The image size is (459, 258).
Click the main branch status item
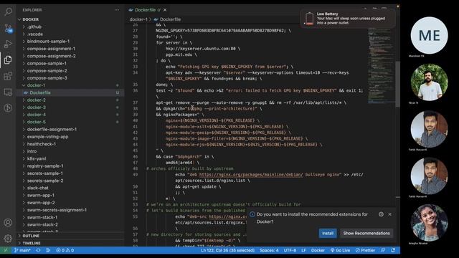point(22,250)
